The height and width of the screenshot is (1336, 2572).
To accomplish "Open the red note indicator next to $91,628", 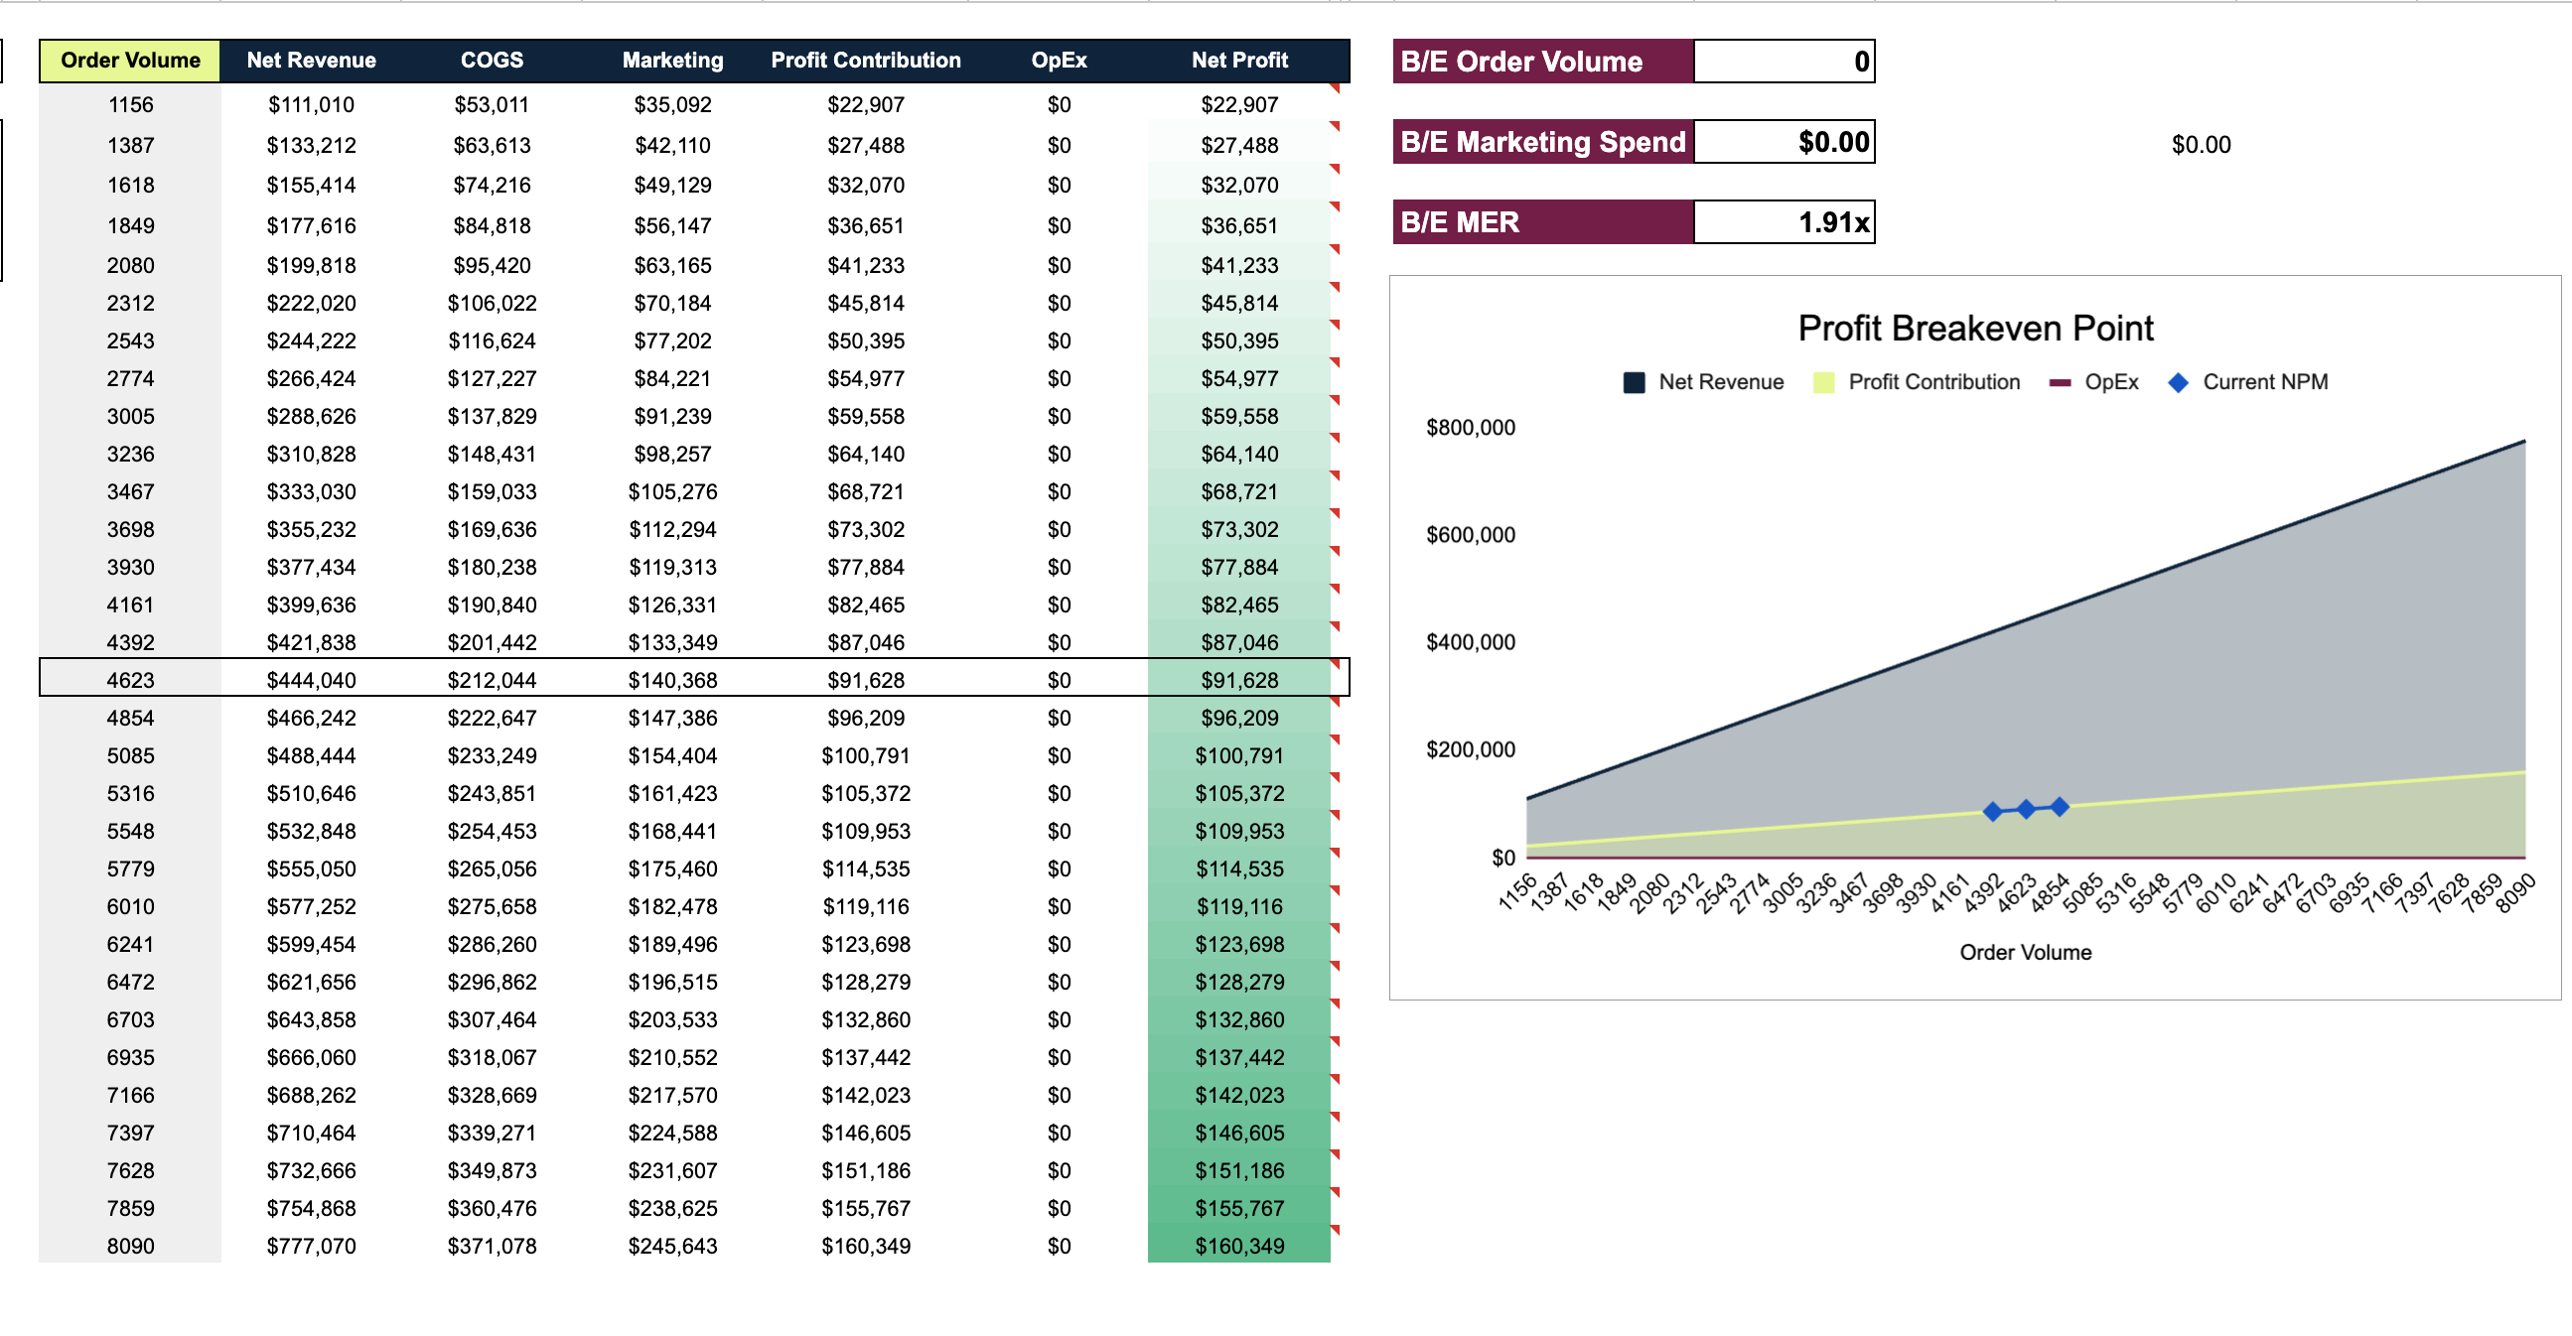I will [1335, 664].
